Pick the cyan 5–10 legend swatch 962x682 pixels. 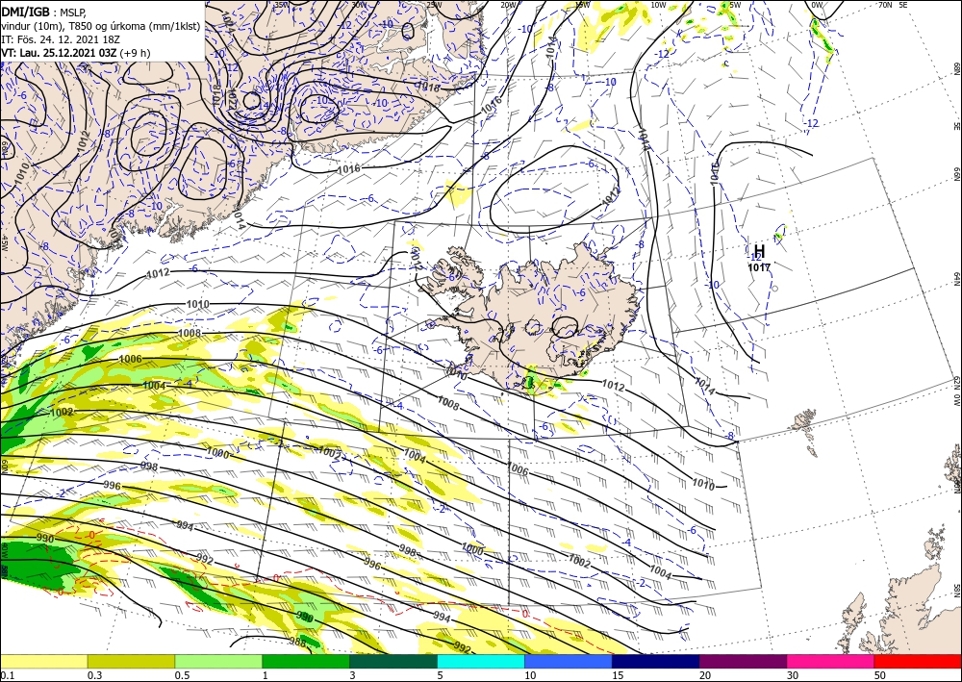(481, 661)
